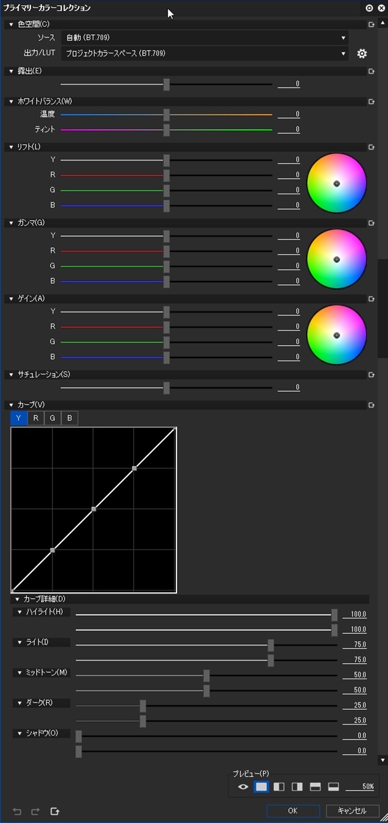Viewport: 388px width, 823px height.
Task: Reset the サチュレーション section with its icon
Action: click(371, 375)
